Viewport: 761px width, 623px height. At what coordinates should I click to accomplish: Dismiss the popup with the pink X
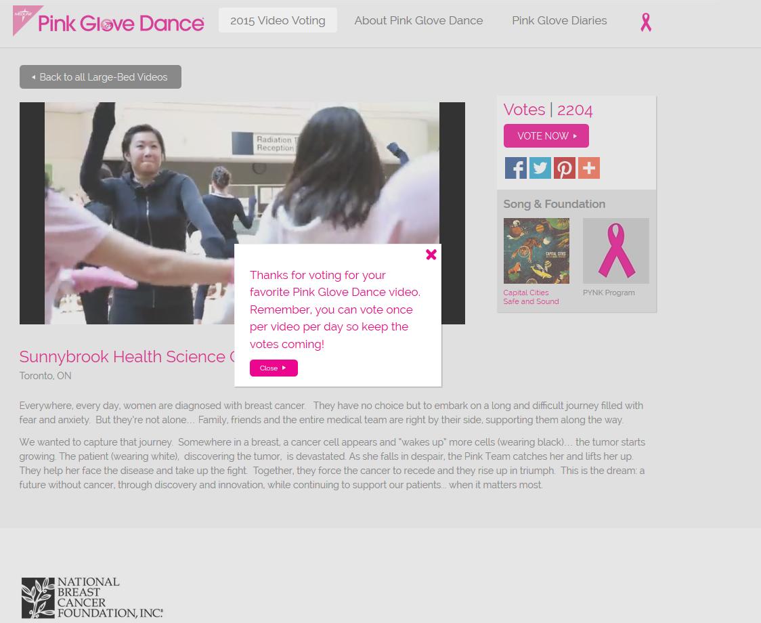pyautogui.click(x=431, y=255)
